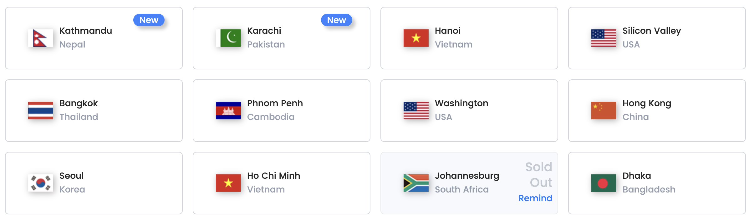Click the New badge on Kathmandu
The image size is (754, 220).
[149, 20]
